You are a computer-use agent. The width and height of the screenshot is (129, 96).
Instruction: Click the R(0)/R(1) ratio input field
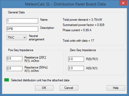point(76,59)
